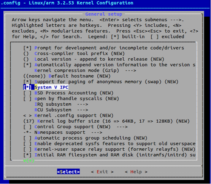
Task: Click the .config Linux/arm Kernel Configuration header
Action: coord(67,3)
